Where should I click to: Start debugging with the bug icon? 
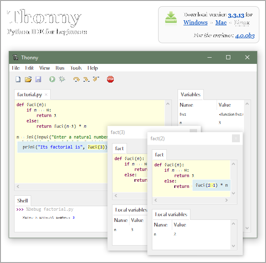tap(62, 79)
